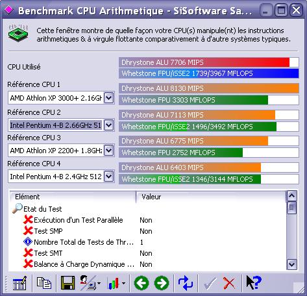307x296 pixels.
Task: Cancel with the red X toolbar icon
Action: coord(229,283)
